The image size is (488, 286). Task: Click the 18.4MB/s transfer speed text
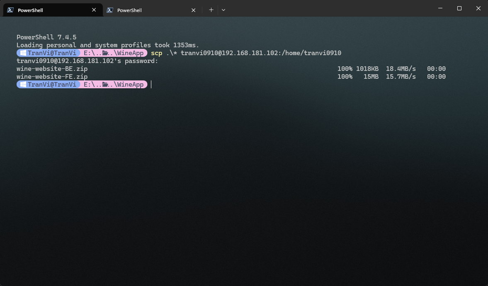pos(401,69)
